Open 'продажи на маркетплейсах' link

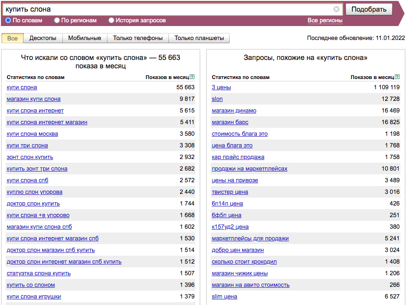coord(250,169)
